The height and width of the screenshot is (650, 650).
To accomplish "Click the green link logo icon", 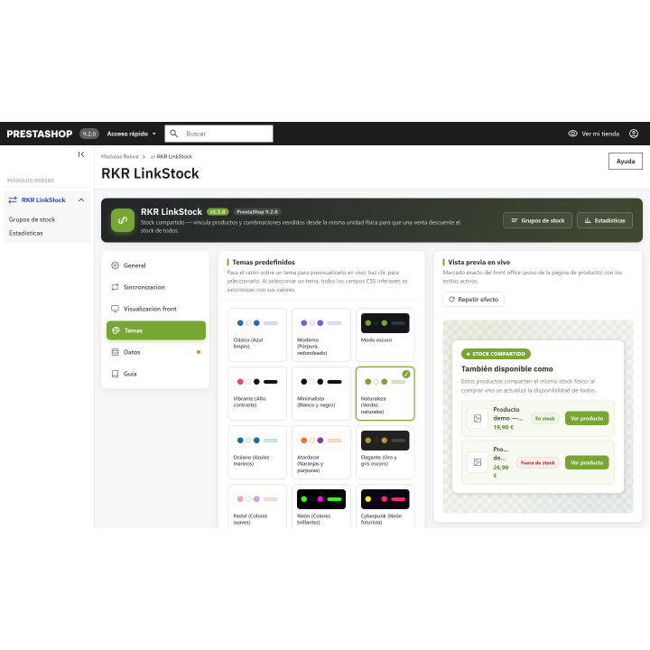I will [123, 220].
